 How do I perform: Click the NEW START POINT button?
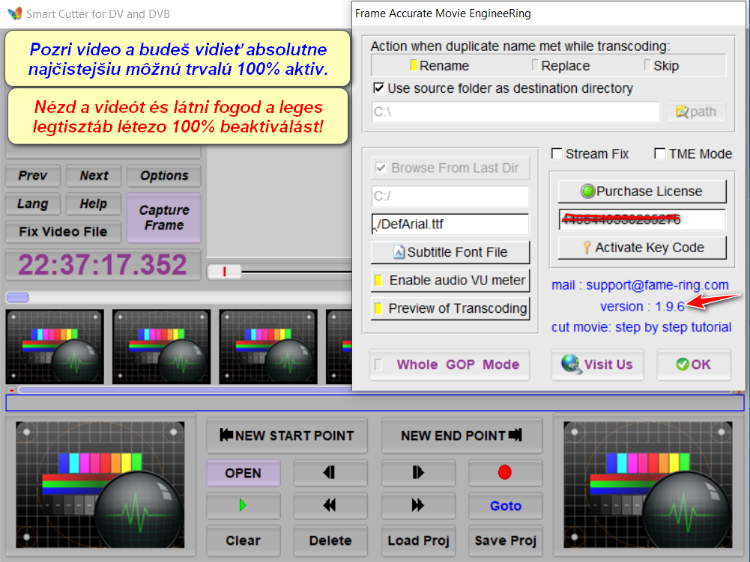tap(287, 436)
